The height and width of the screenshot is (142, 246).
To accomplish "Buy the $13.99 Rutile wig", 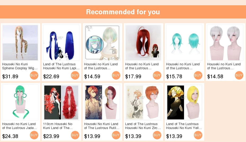I will (x=116, y=135).
